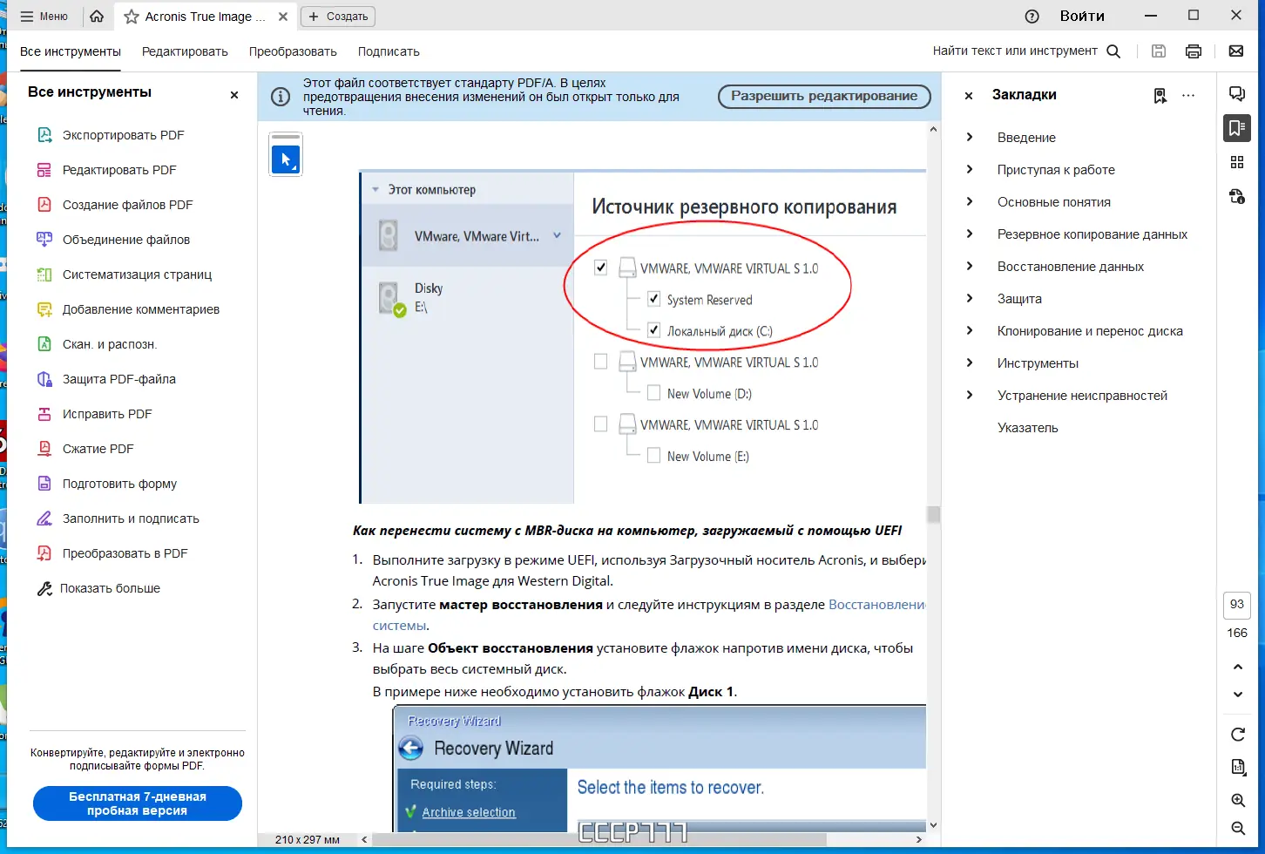Click the Разрешить редактирование button

pyautogui.click(x=823, y=96)
